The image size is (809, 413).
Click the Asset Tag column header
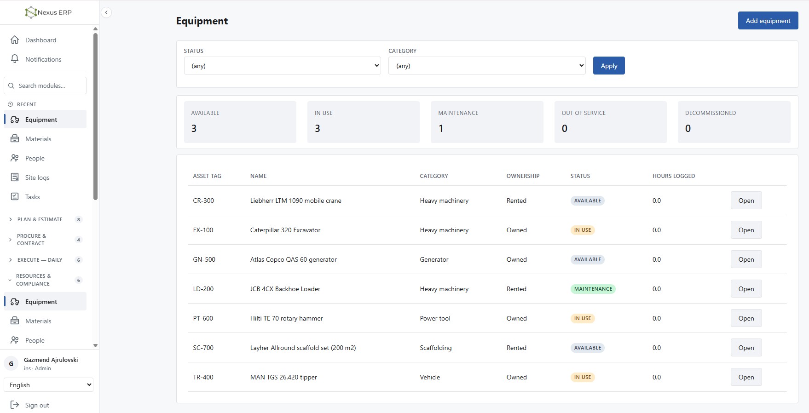pos(207,176)
